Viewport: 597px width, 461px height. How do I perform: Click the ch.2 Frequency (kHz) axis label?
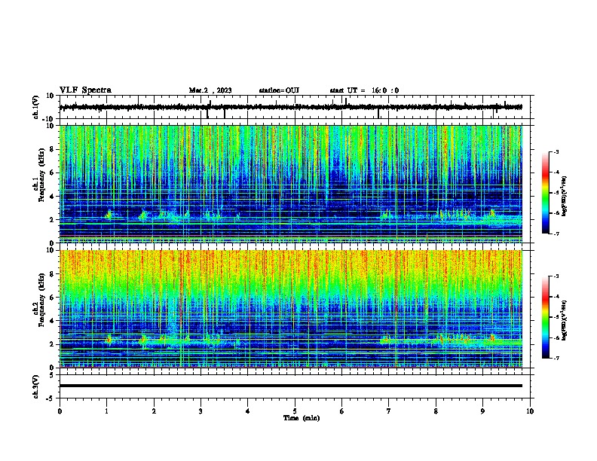pos(41,300)
